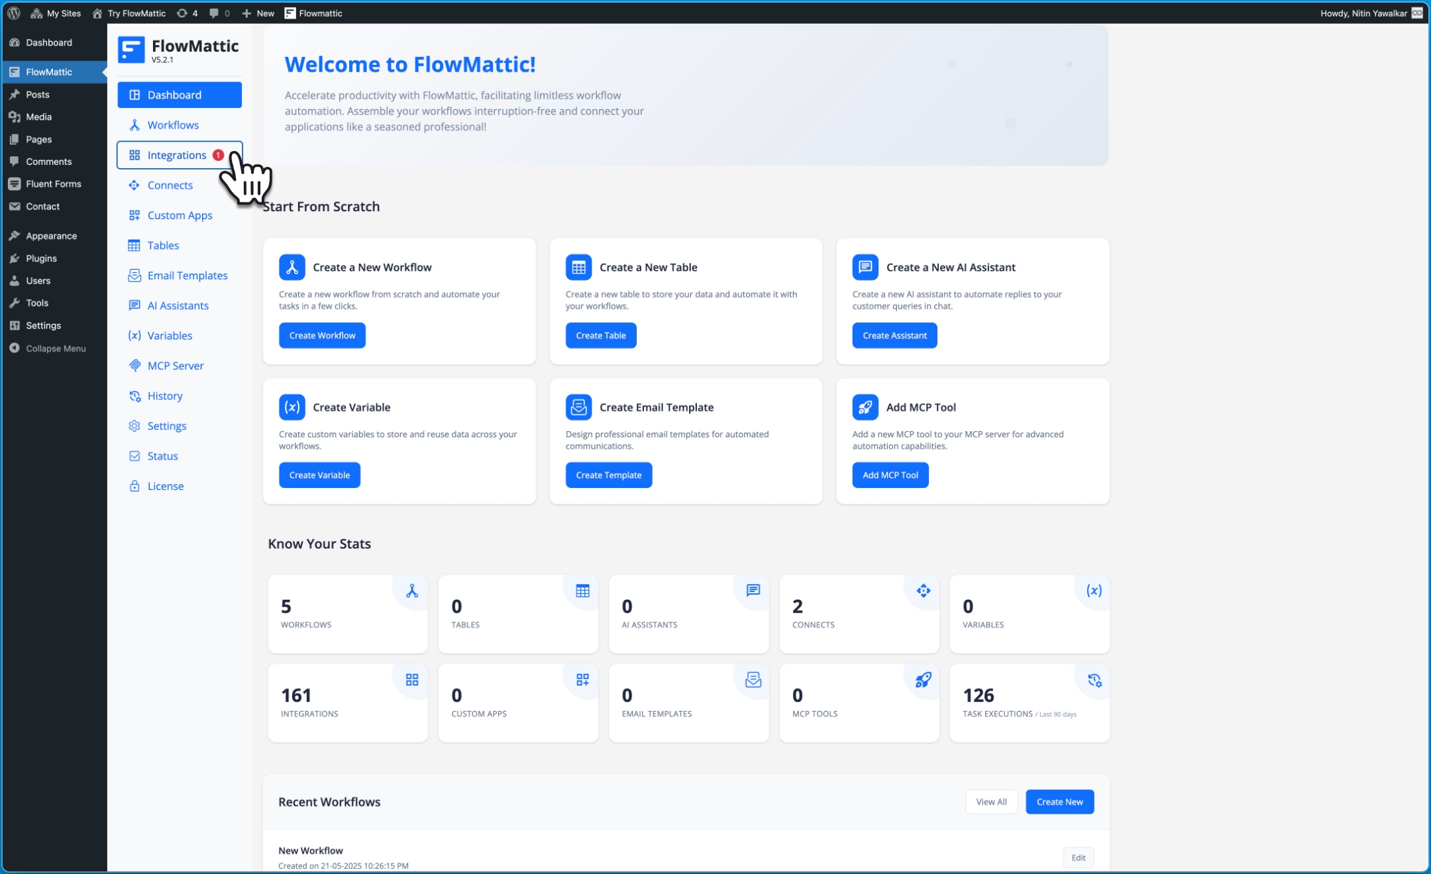Click the Workflows stat card icon
The height and width of the screenshot is (874, 1431).
click(x=412, y=591)
